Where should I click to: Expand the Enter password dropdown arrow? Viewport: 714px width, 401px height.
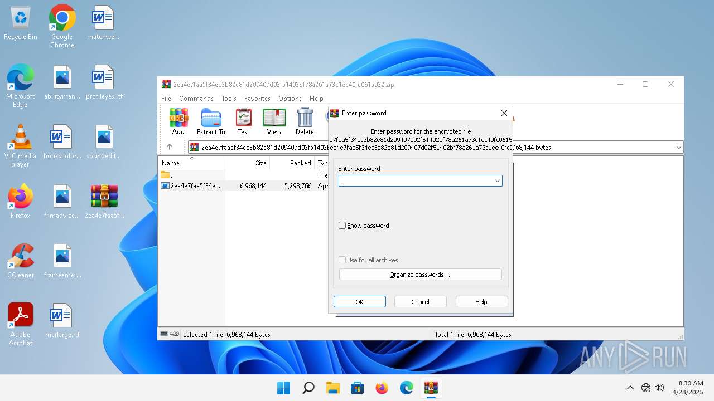(497, 180)
